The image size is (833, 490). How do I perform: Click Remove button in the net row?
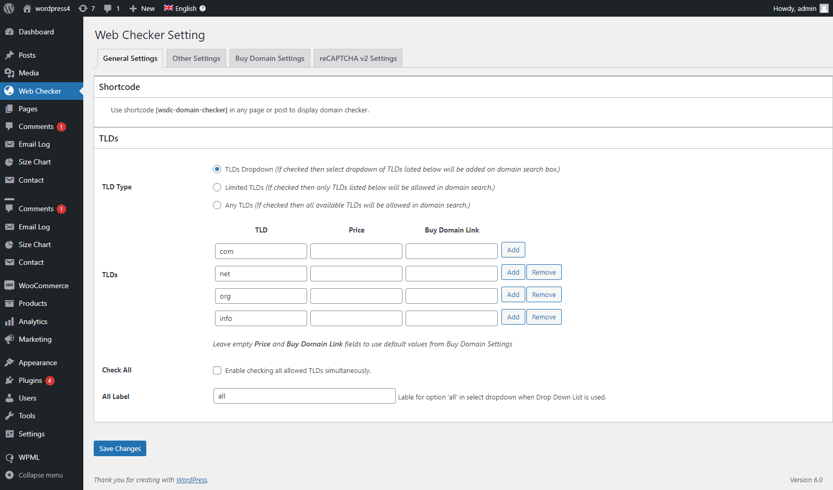(544, 272)
